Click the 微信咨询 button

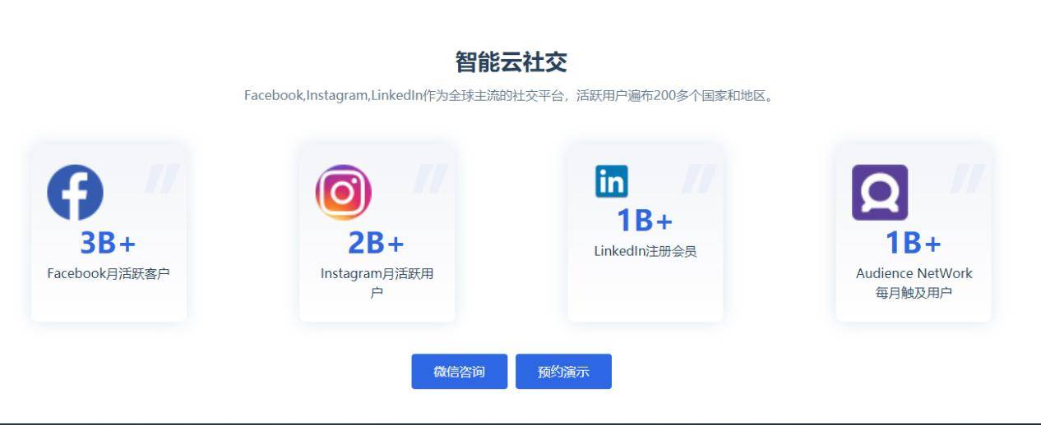click(x=460, y=372)
